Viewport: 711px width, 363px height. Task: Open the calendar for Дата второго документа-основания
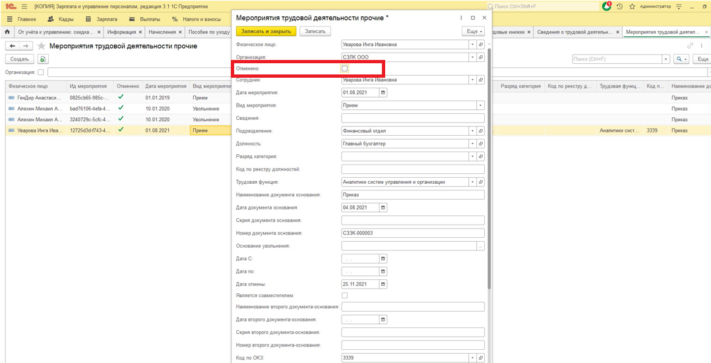click(383, 320)
